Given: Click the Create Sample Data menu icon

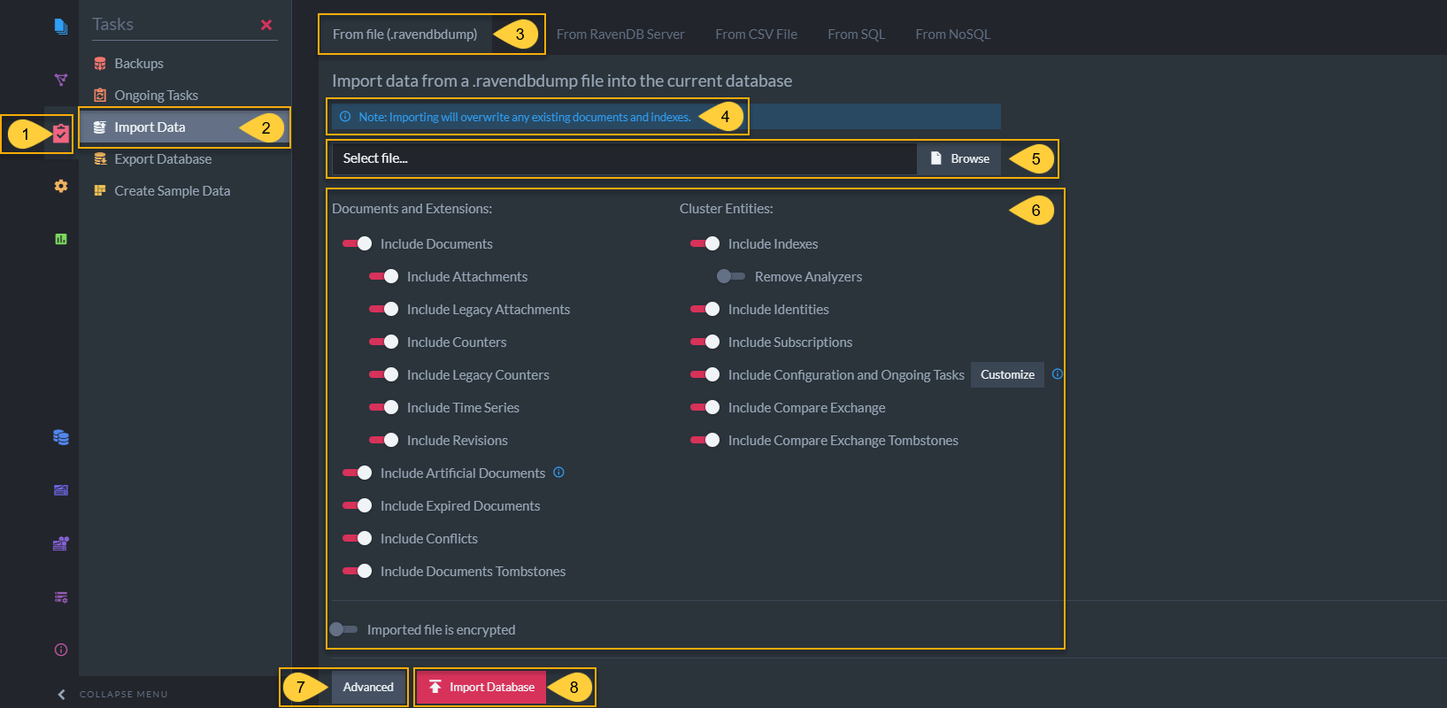Looking at the screenshot, I should pyautogui.click(x=100, y=191).
